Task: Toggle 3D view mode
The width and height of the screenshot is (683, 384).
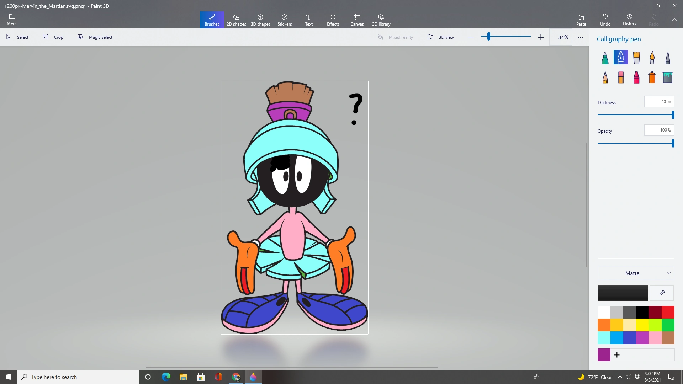Action: tap(441, 37)
